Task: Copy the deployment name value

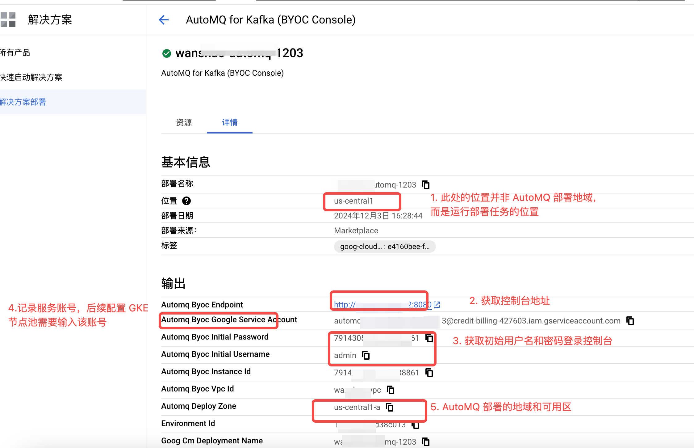Action: point(426,185)
